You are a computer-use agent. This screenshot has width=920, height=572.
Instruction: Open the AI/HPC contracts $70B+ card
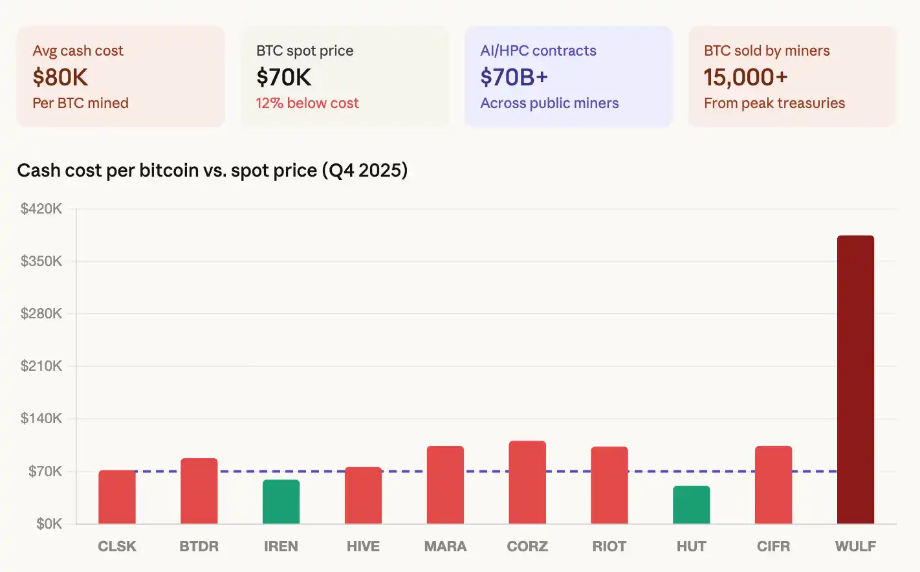coord(568,76)
